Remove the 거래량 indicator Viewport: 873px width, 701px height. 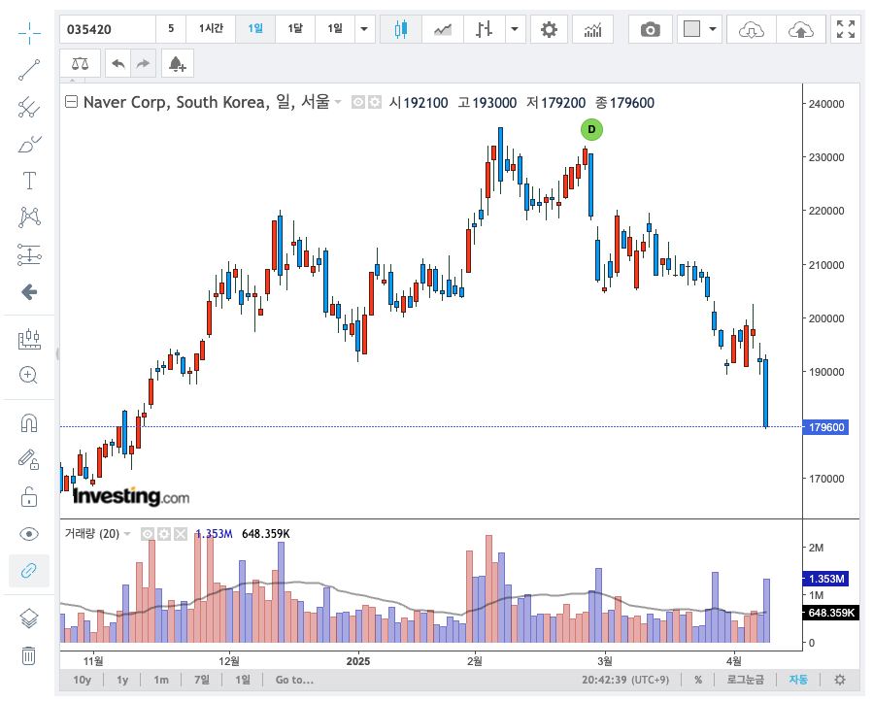click(181, 534)
